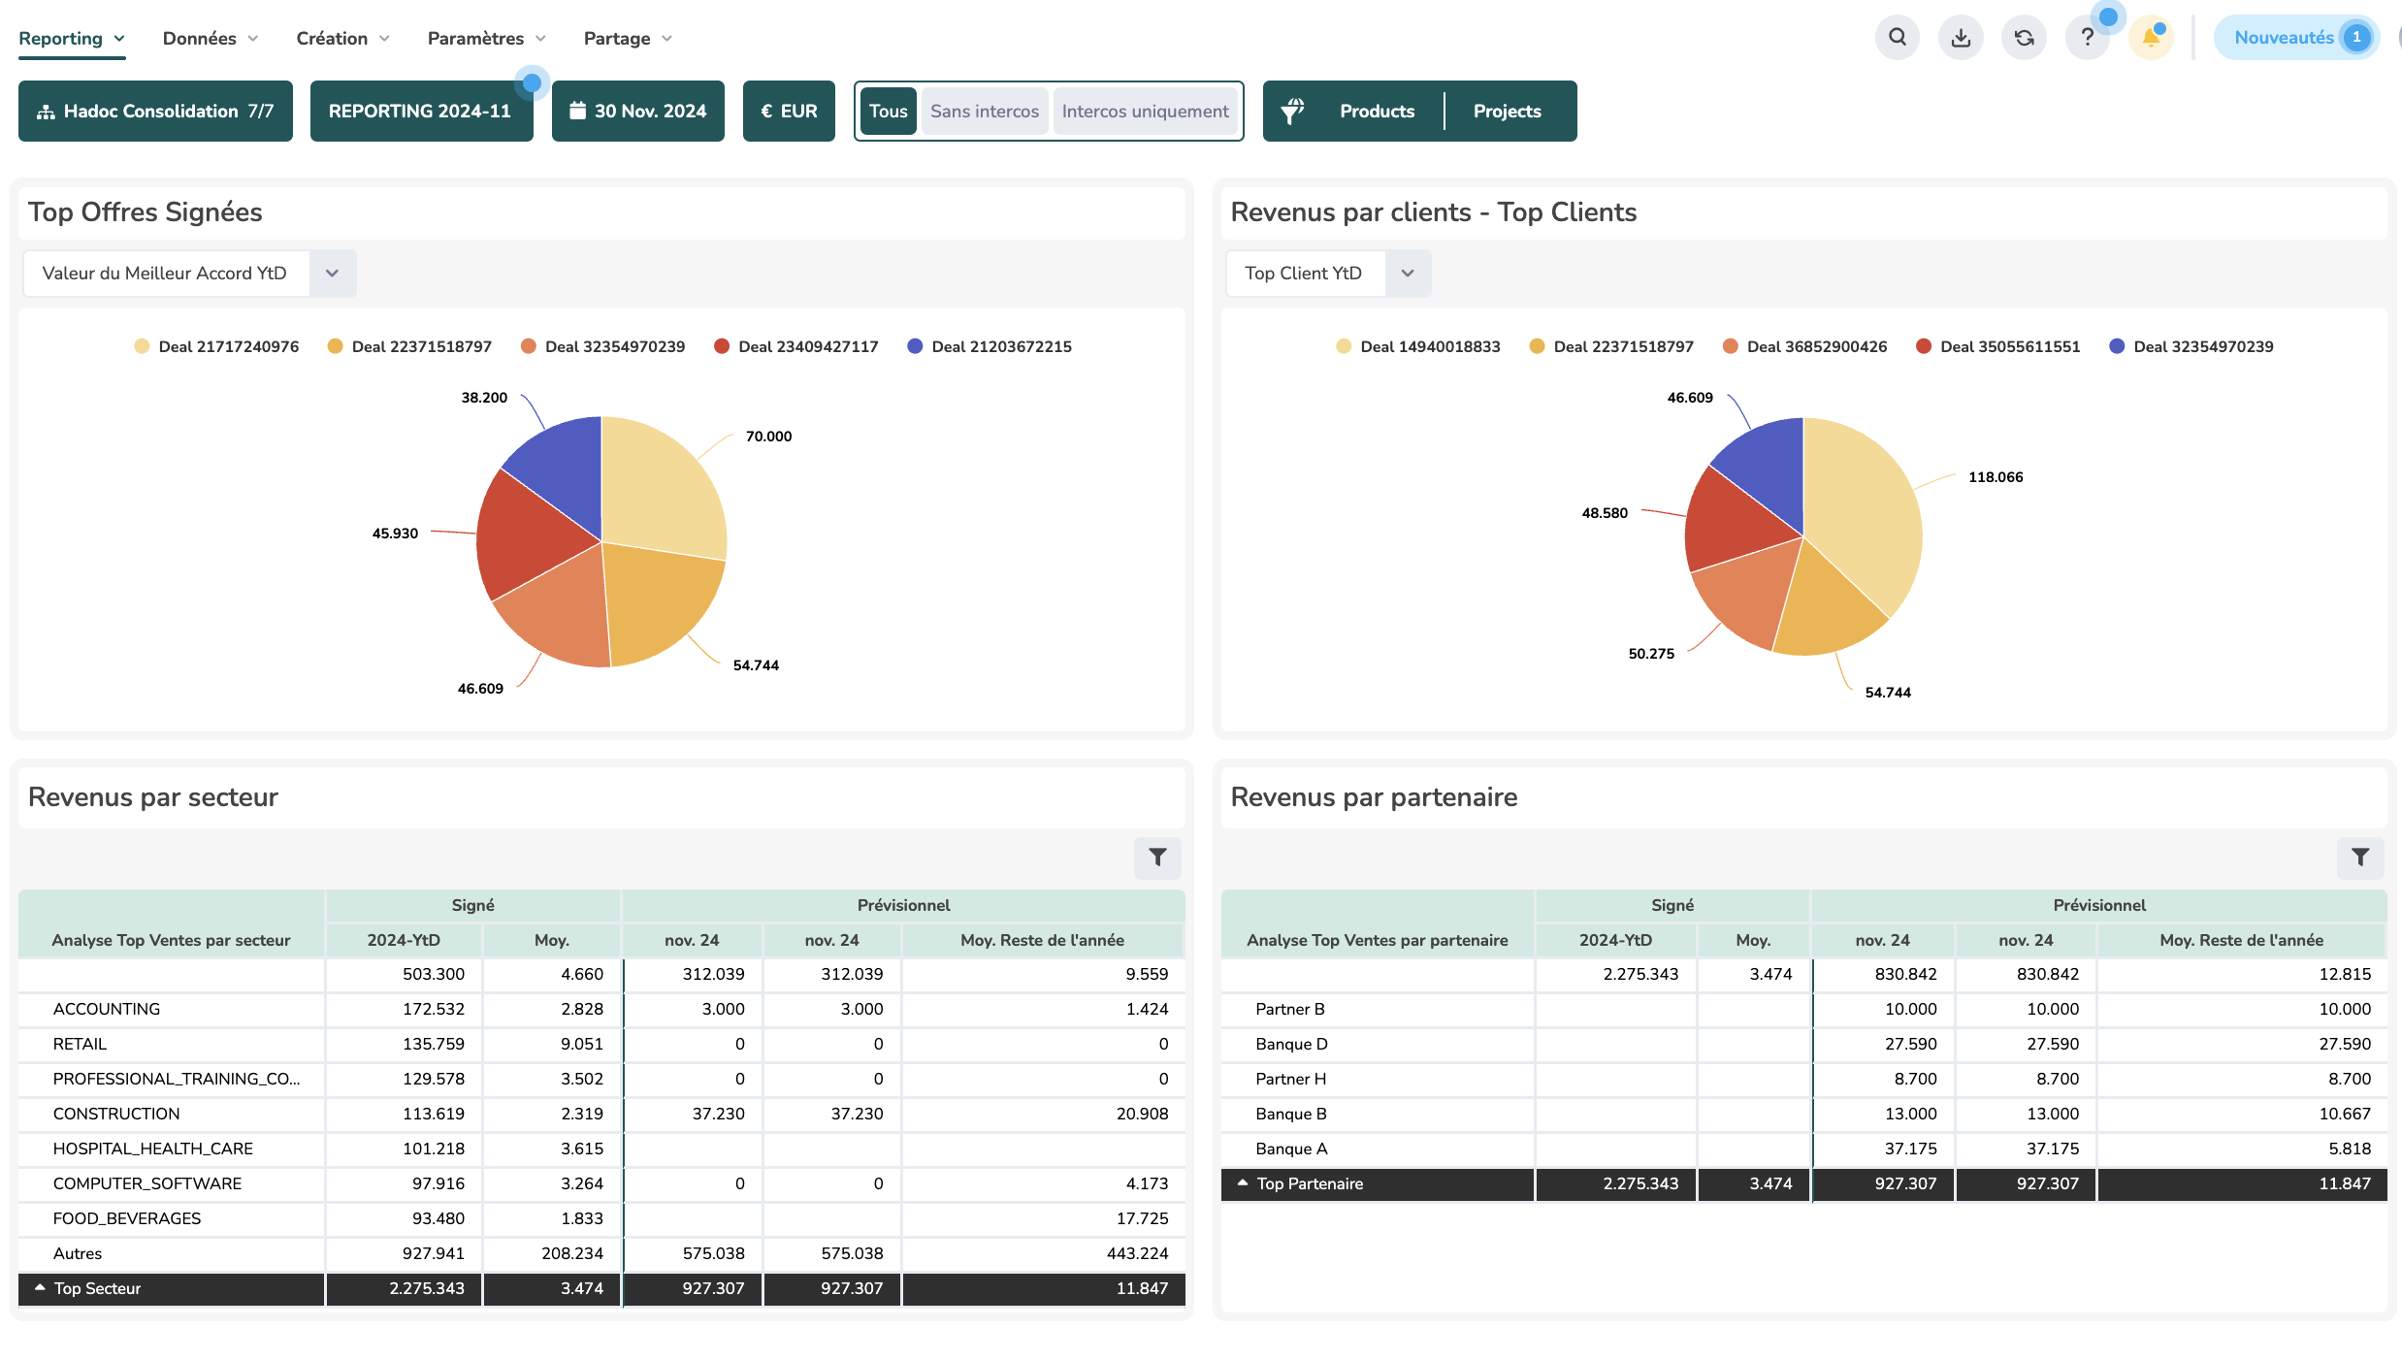Open the 30 Nov. 2024 date picker
The height and width of the screenshot is (1360, 2402).
tap(638, 112)
